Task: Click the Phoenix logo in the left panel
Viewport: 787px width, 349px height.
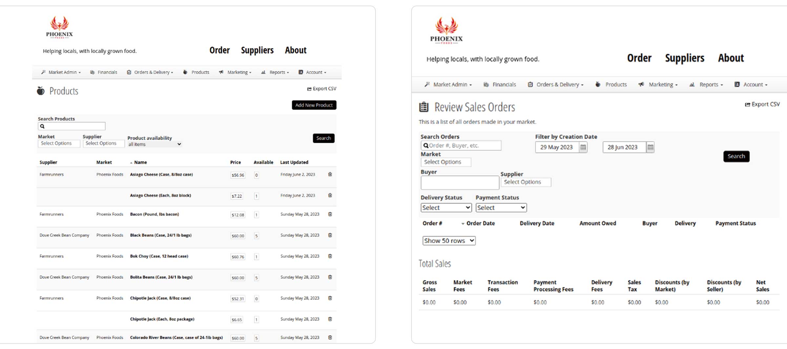Action: tap(59, 27)
